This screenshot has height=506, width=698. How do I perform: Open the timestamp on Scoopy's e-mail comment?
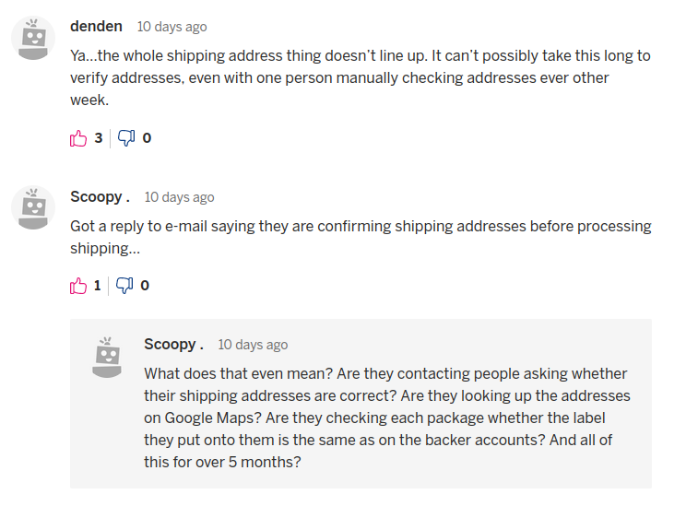click(x=179, y=197)
